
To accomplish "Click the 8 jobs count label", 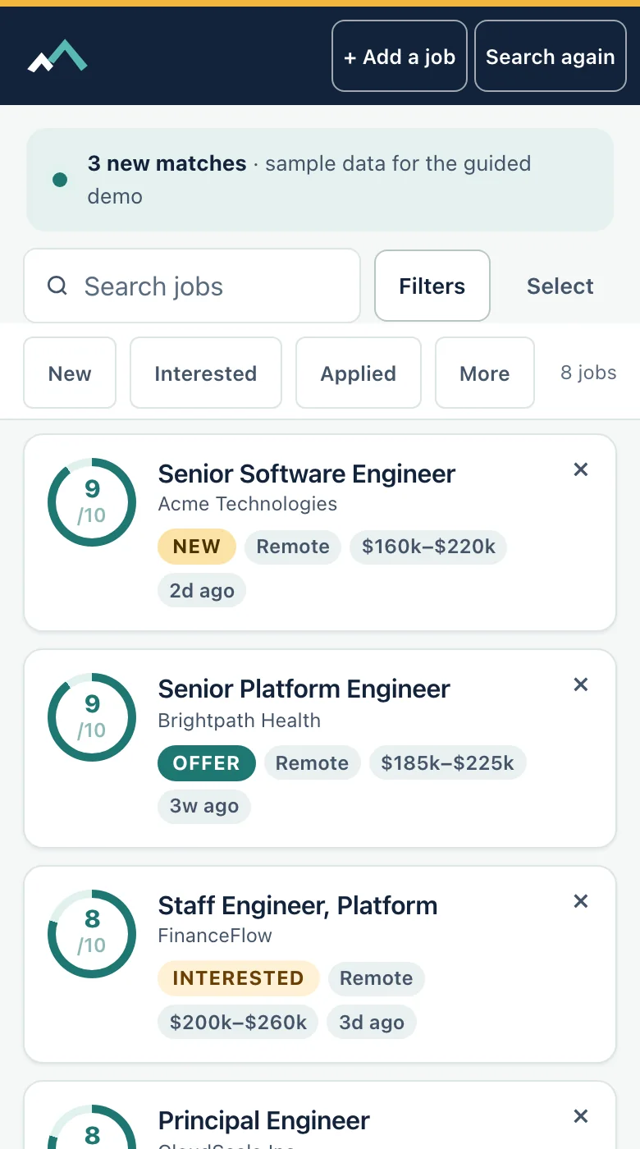I will (588, 373).
